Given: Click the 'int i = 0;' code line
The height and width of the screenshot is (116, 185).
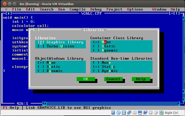Looking at the screenshot, I should coord(24,22).
